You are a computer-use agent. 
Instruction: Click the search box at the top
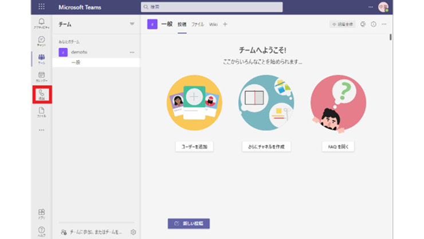(x=211, y=7)
